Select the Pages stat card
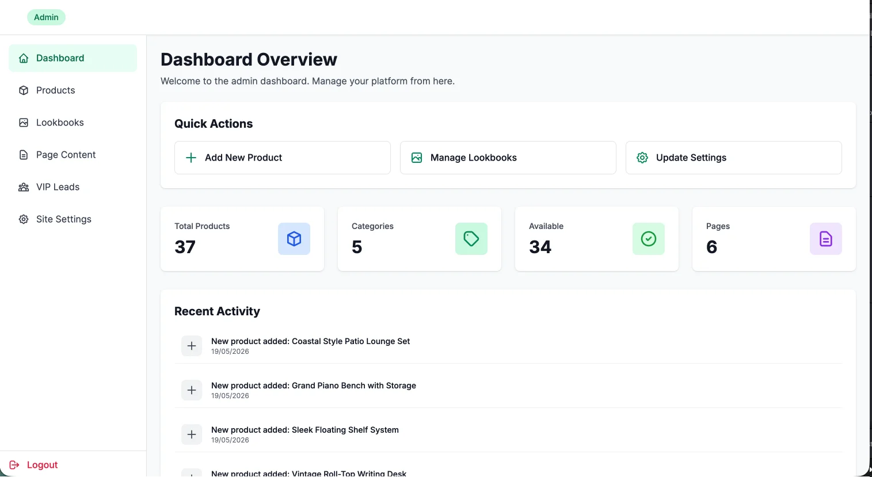 click(x=774, y=239)
